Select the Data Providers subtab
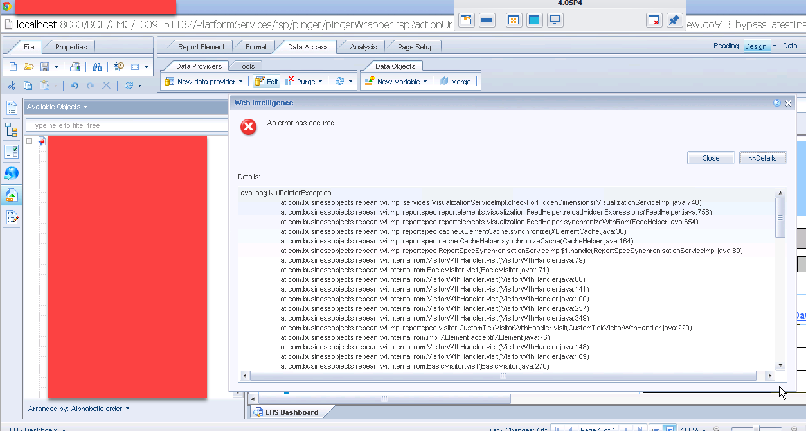 (x=199, y=66)
